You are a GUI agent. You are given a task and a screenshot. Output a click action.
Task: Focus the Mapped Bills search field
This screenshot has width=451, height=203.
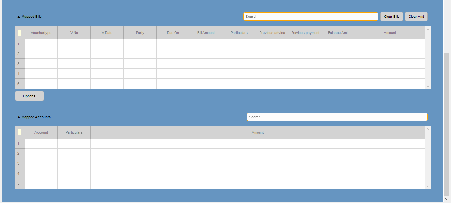(310, 17)
